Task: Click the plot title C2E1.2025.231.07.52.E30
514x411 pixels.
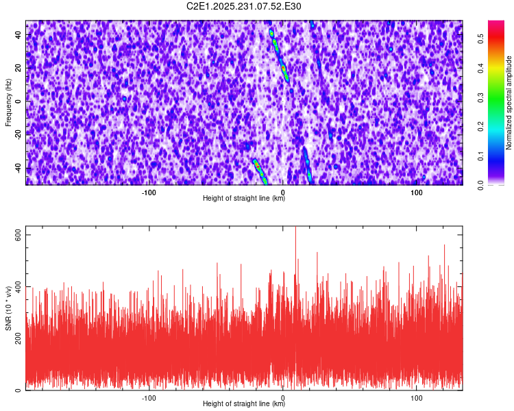Action: (x=243, y=6)
